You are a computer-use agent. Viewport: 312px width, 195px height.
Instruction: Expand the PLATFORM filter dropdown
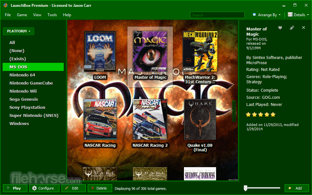click(19, 31)
